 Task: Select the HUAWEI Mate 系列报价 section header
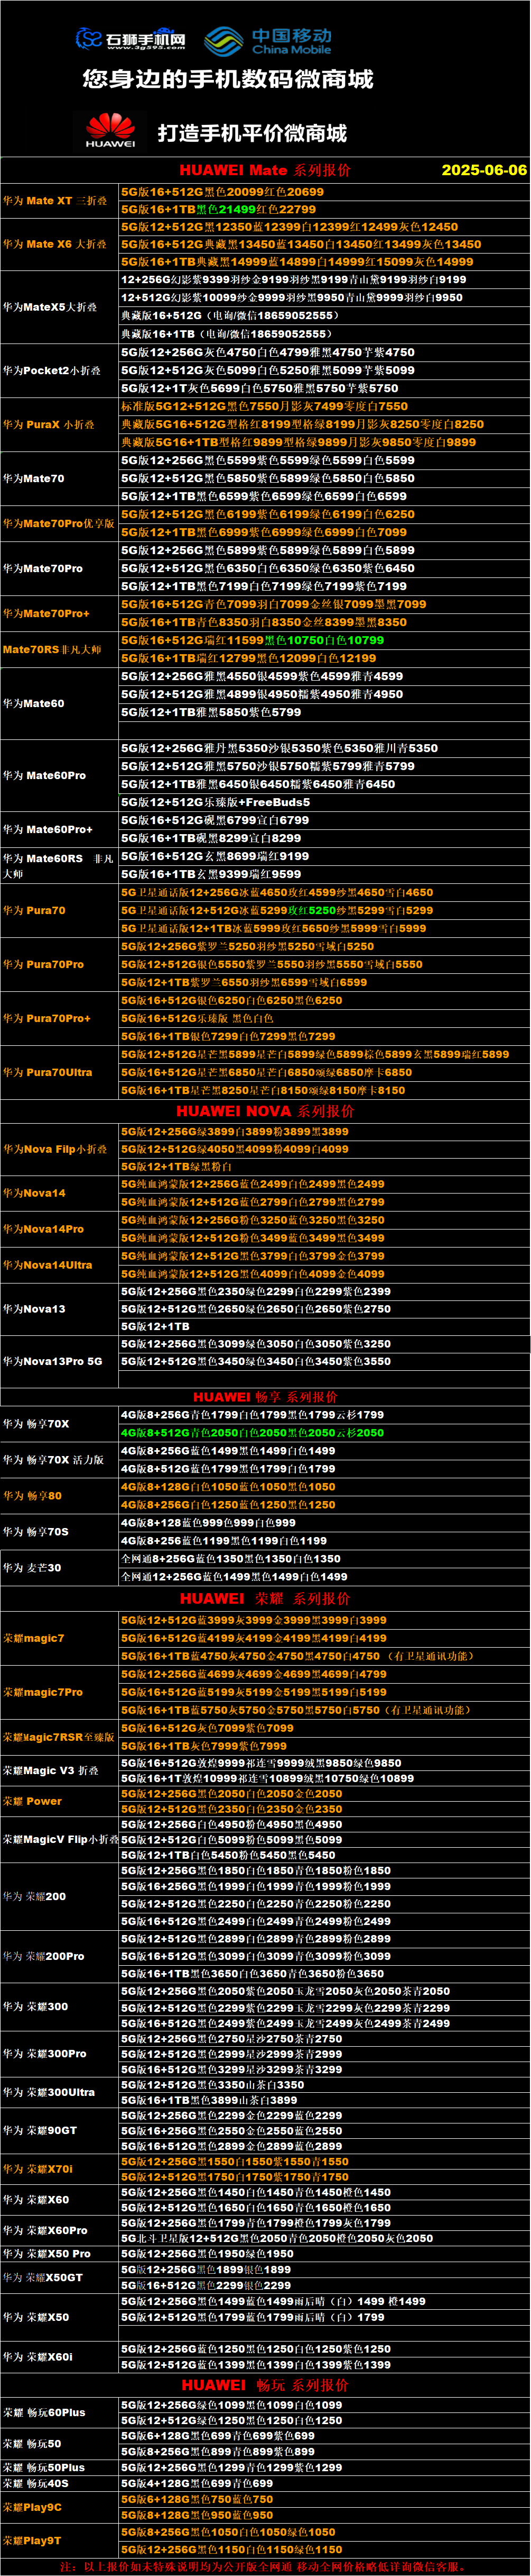click(x=265, y=170)
